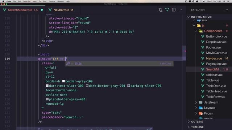Open the Apple menu
This screenshot has width=232, height=130.
click(x=3, y=1)
